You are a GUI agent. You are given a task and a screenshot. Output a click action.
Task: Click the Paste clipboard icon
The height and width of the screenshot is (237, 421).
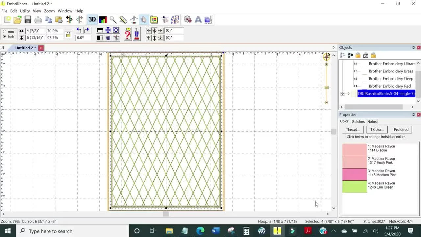tap(59, 20)
